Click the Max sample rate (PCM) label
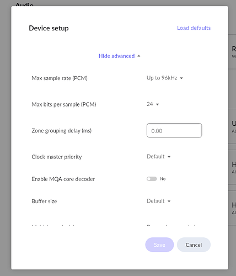The image size is (236, 276). (x=60, y=78)
